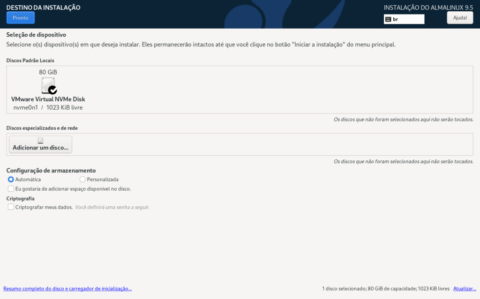
Task: Open Resumo completo do disco link
Action: tap(67, 289)
